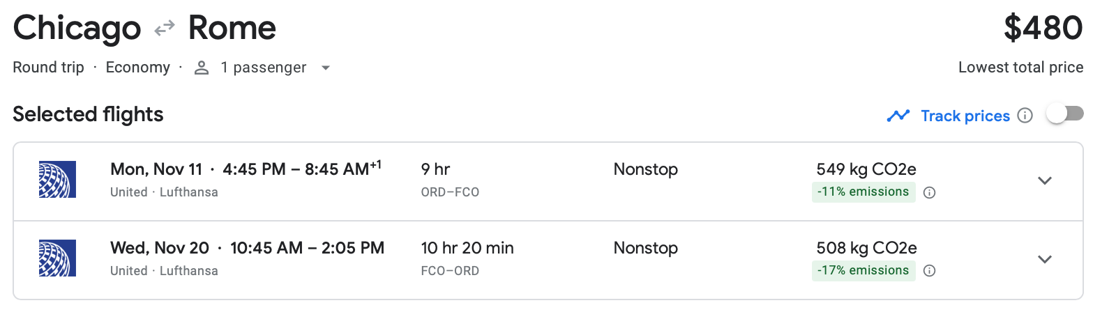Open the passenger count dropdown arrow
The width and height of the screenshot is (1116, 319).
325,68
